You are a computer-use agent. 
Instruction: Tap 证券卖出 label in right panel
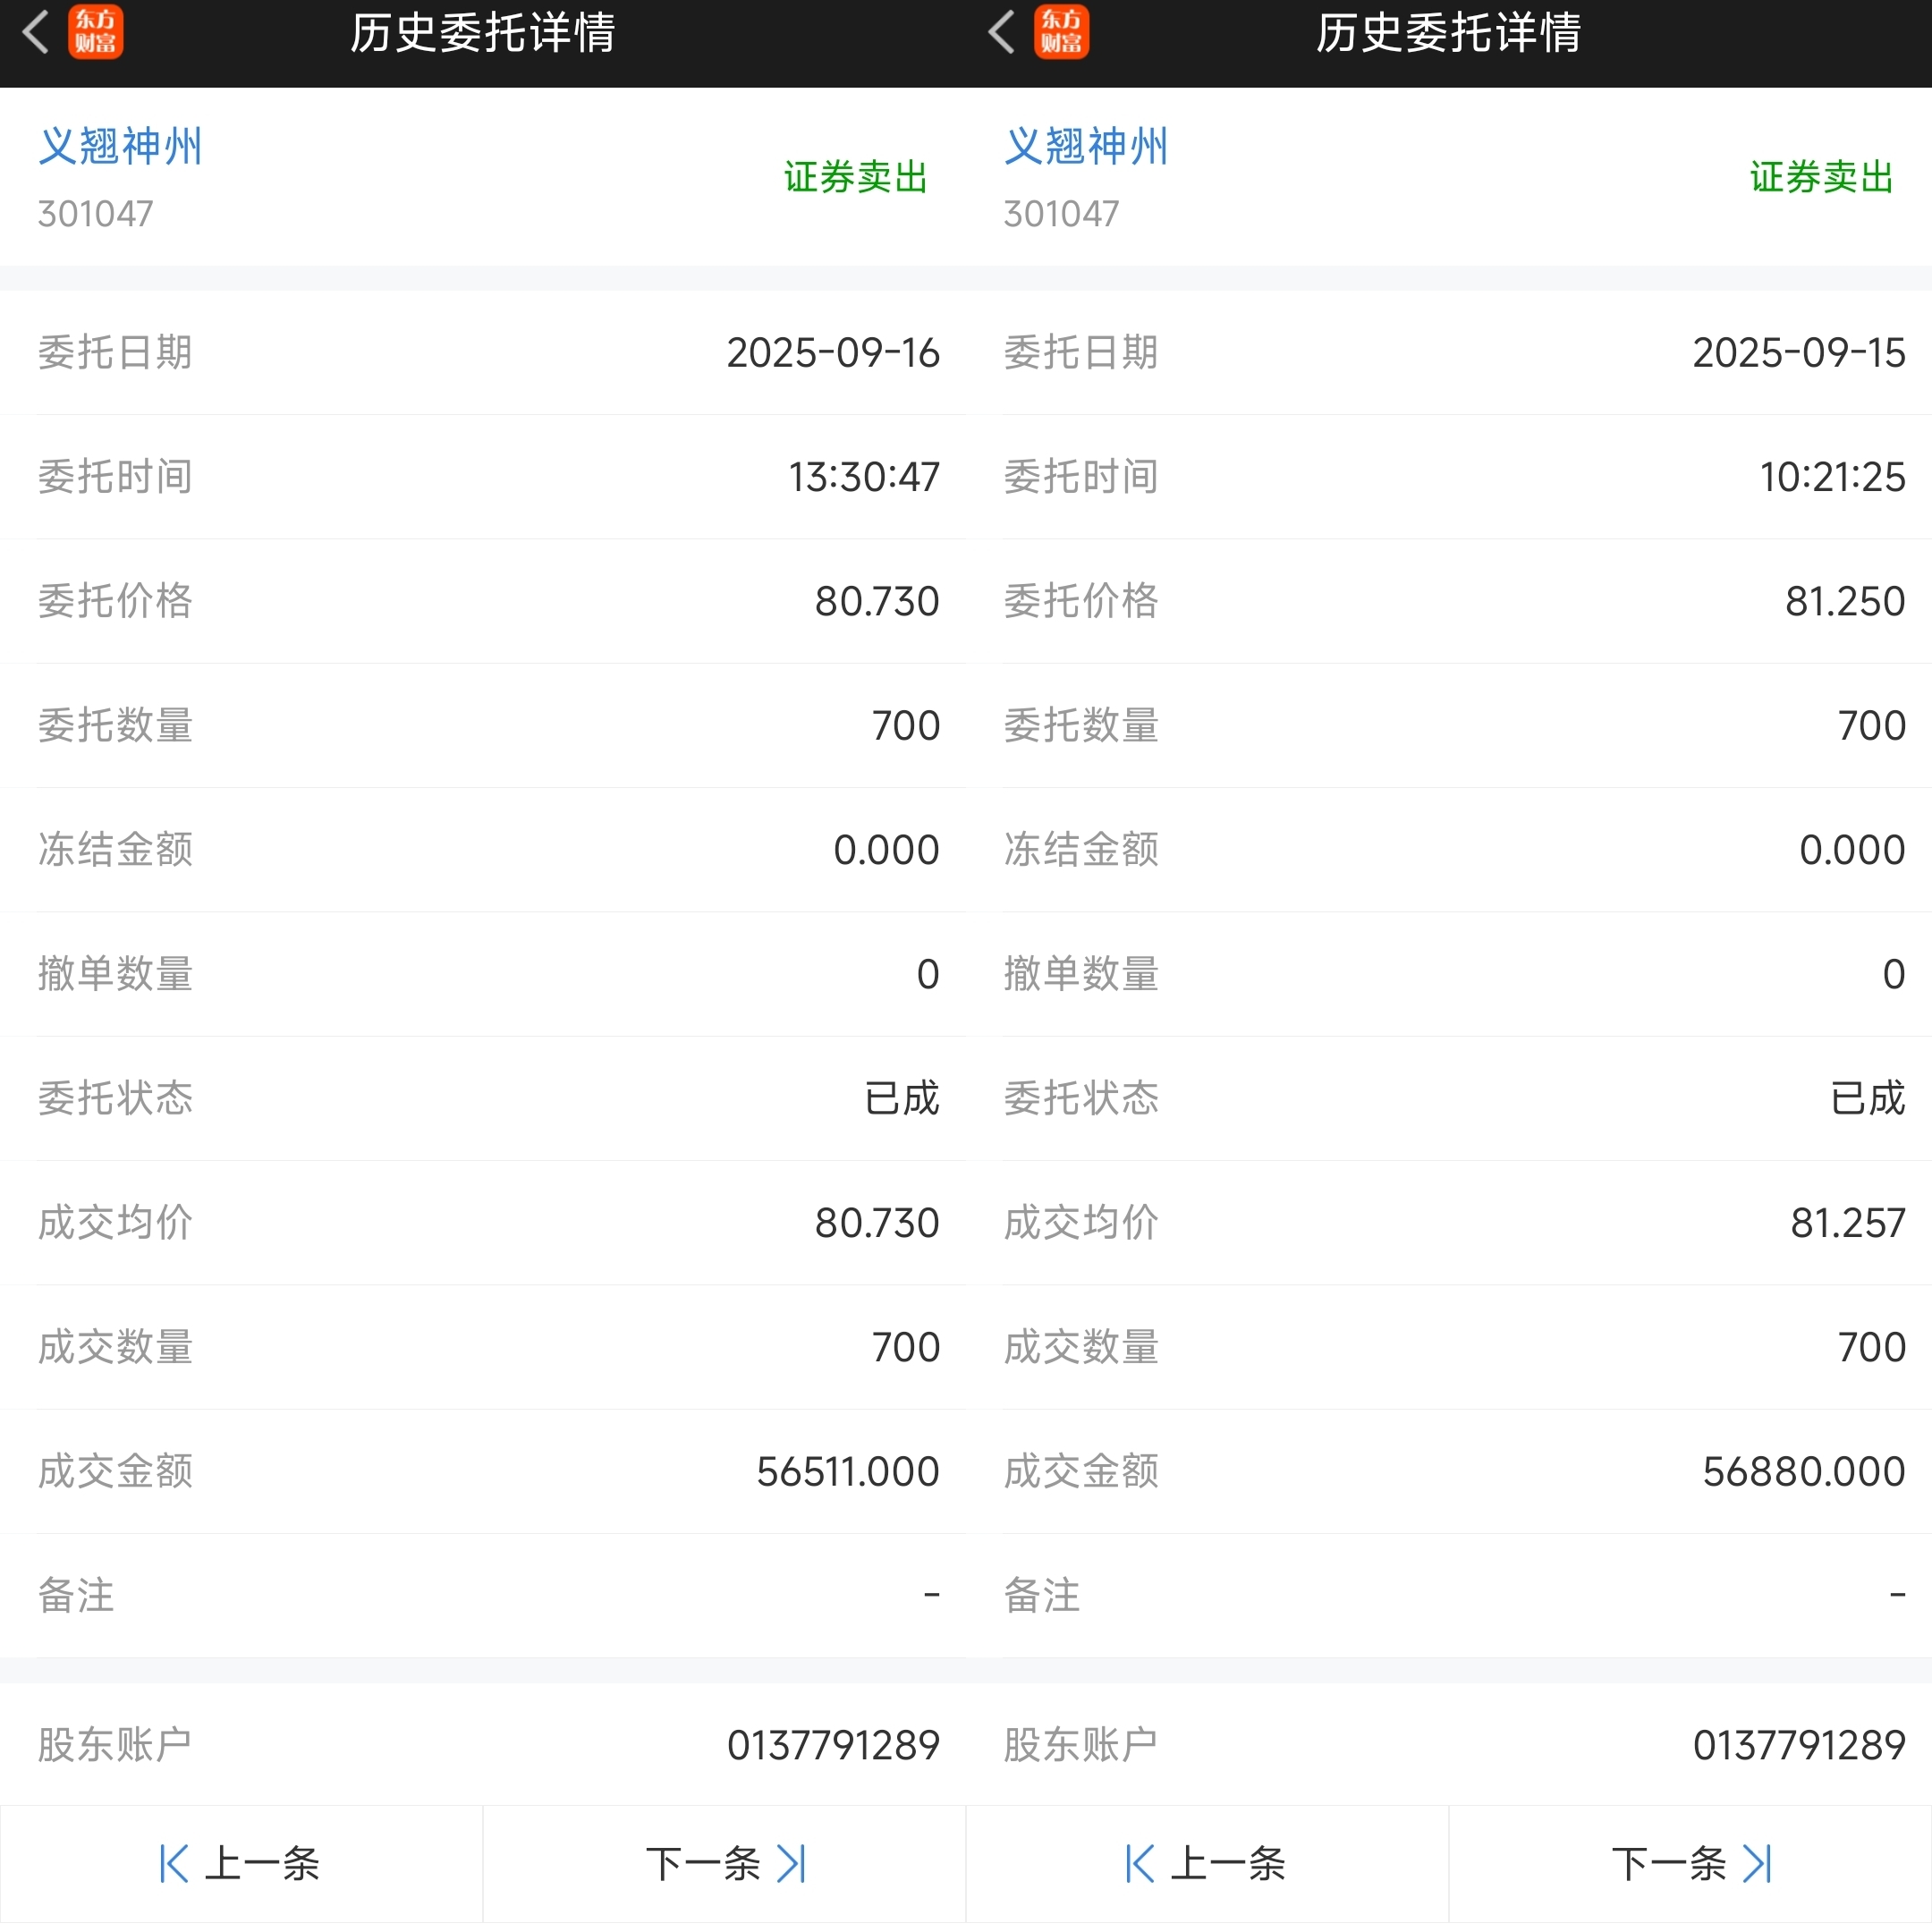coord(1821,177)
